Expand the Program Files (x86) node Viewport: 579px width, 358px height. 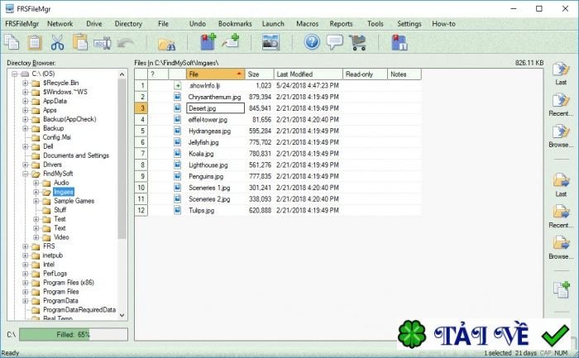25,283
